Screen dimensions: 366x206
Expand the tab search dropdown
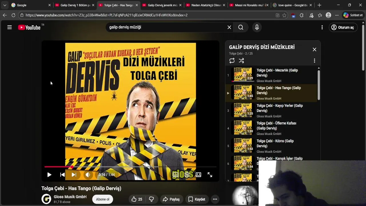(5, 5)
